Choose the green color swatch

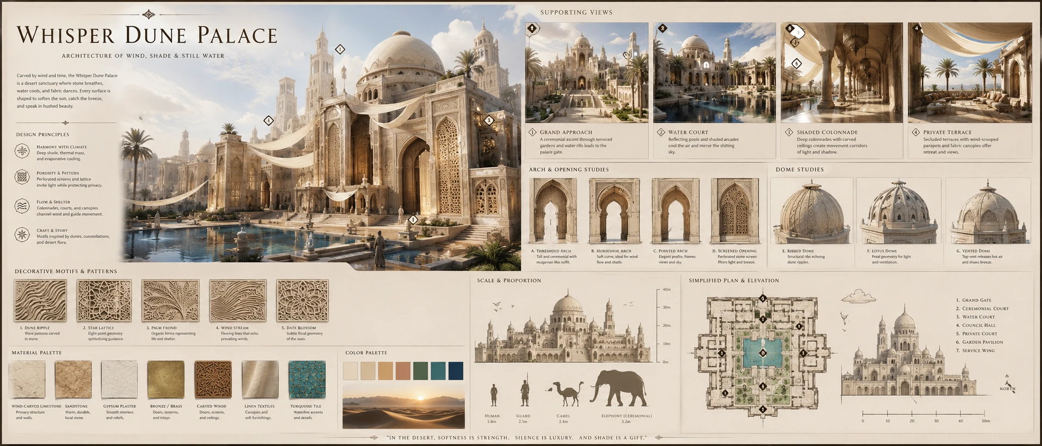pos(420,371)
